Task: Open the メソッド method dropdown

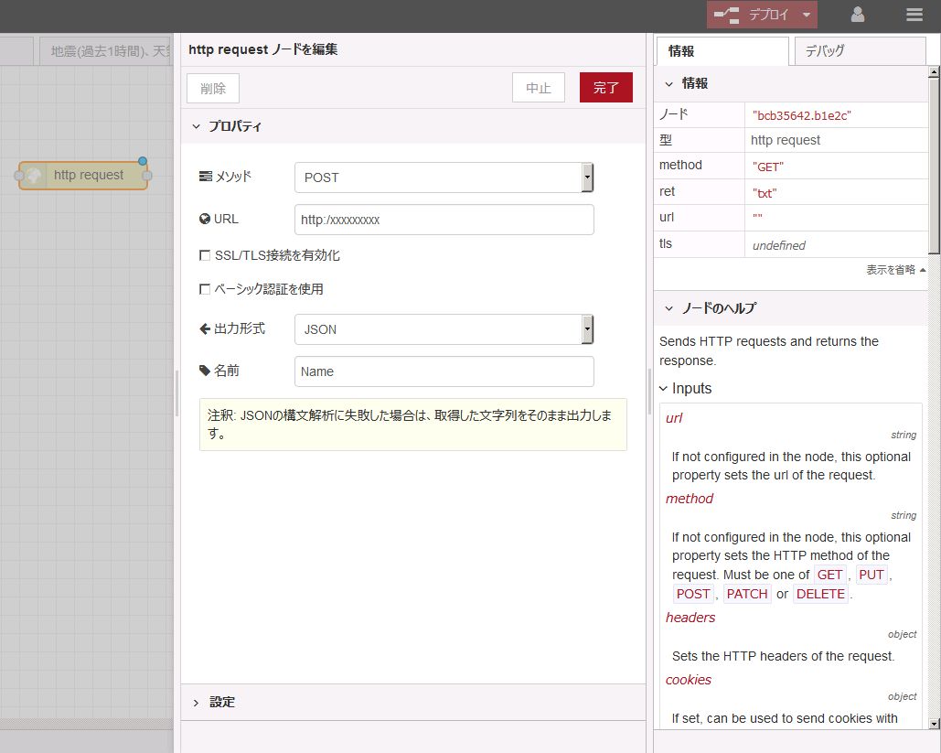Action: point(444,177)
